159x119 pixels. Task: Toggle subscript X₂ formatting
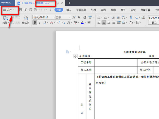63,22
